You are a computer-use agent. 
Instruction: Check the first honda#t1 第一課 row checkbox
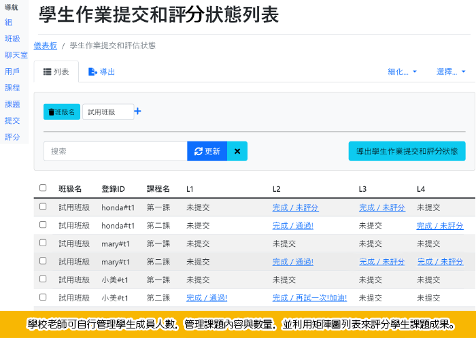[x=43, y=207]
